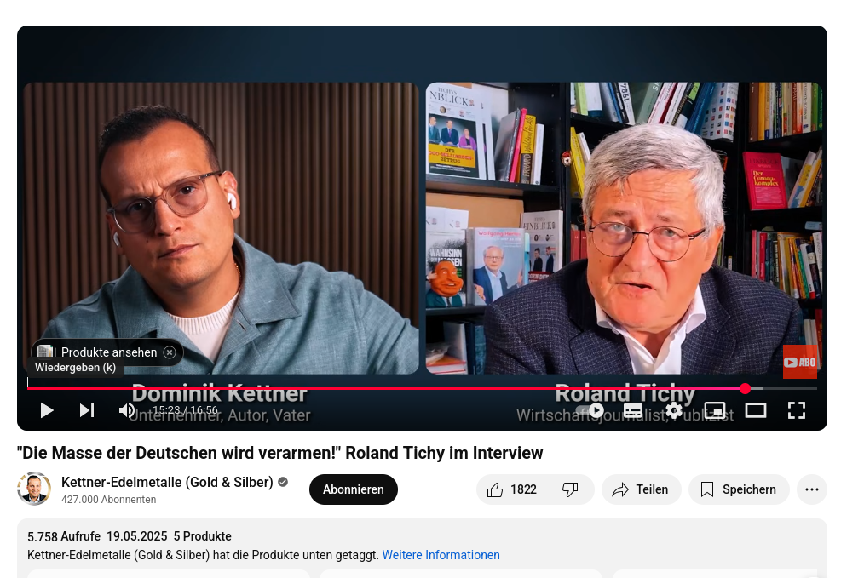Open the Kettner-Edelmetalle channel avatar
The width and height of the screenshot is (841, 578).
[34, 489]
